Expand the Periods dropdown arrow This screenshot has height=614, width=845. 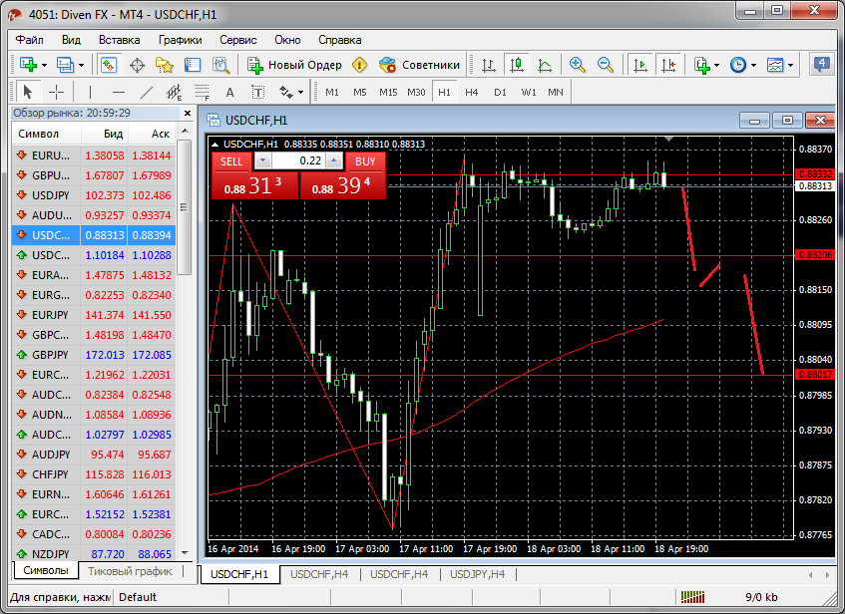coord(753,65)
